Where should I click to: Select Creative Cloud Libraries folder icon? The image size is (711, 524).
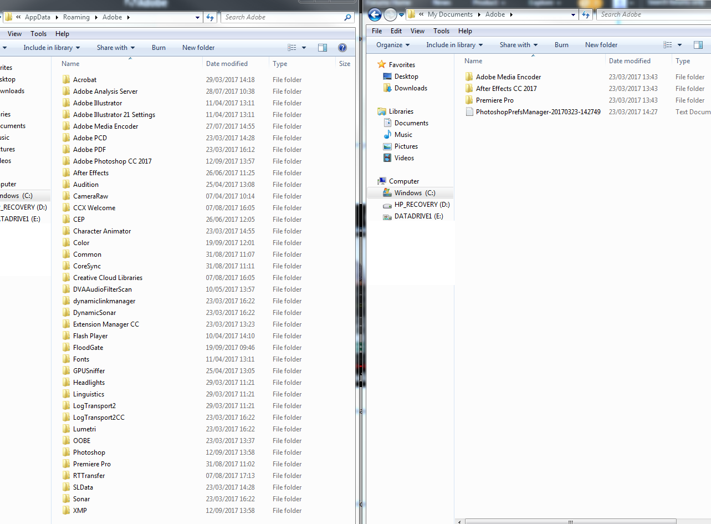(x=67, y=278)
